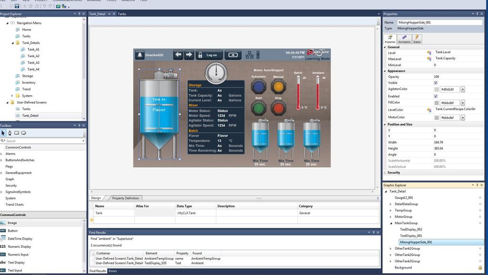Pin the Project Explorer panel

click(x=79, y=14)
